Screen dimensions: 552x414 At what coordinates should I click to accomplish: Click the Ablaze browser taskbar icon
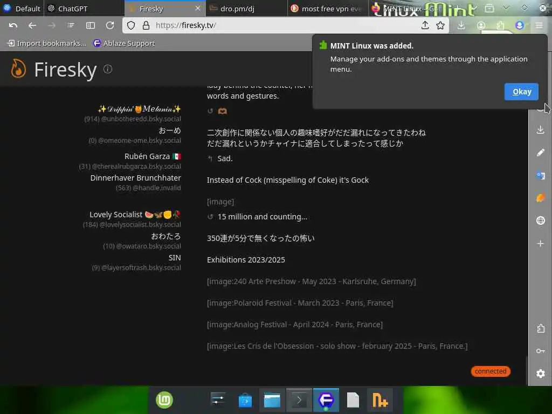(326, 400)
